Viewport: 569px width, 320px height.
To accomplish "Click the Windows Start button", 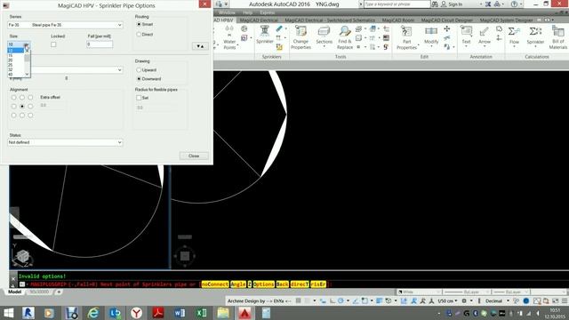I will [8, 313].
